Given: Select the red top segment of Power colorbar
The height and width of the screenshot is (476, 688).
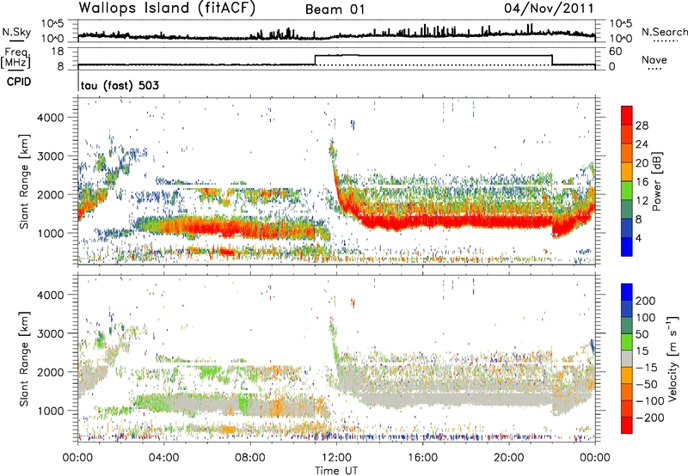Looking at the screenshot, I should pos(627,116).
